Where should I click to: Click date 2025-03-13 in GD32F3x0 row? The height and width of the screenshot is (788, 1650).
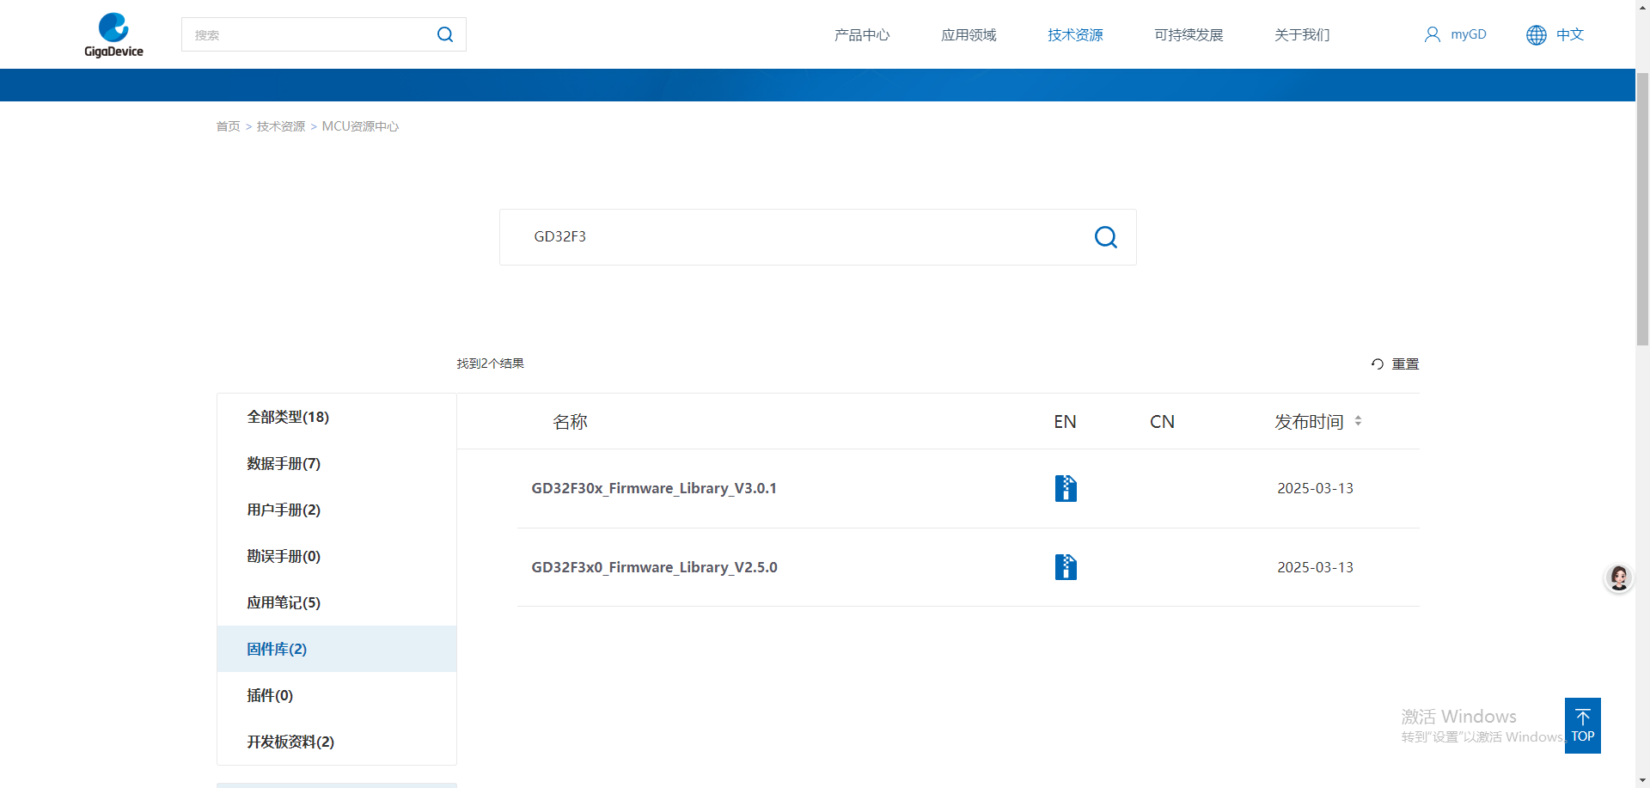pyautogui.click(x=1315, y=567)
